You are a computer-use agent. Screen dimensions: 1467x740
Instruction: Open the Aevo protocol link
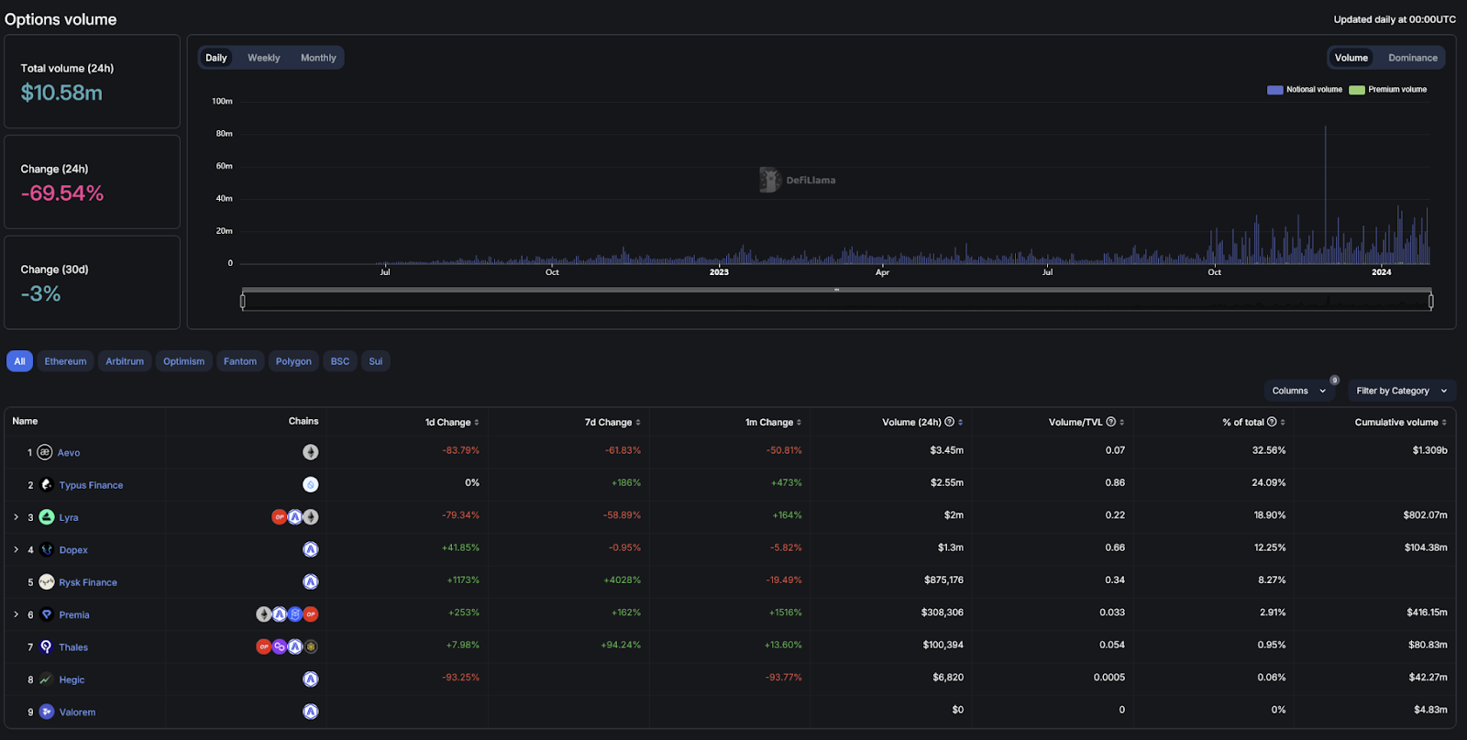click(69, 453)
